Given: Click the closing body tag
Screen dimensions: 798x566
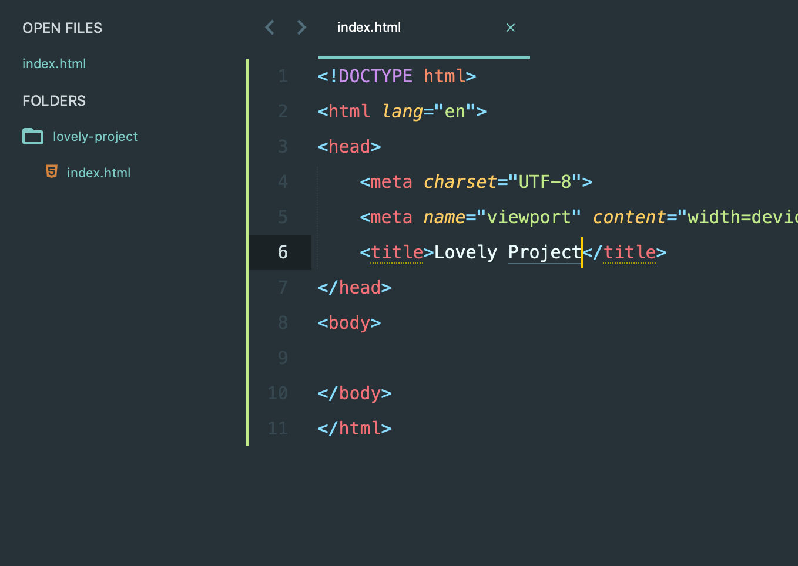Looking at the screenshot, I should [354, 393].
